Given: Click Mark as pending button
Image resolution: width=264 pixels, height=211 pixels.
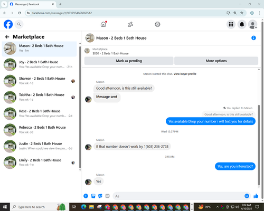Looking at the screenshot, I should [x=129, y=61].
